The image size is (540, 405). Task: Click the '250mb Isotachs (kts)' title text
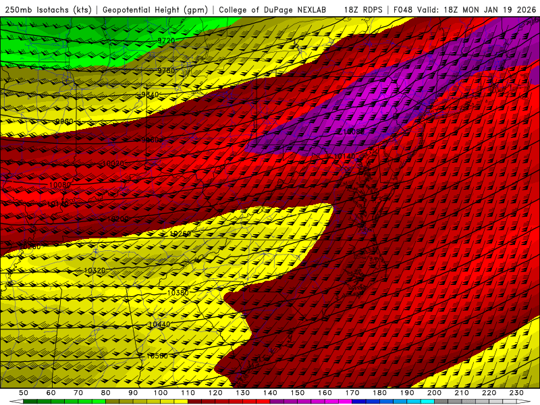[48, 9]
